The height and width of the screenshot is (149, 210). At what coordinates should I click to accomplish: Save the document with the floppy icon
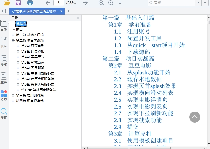pos(18,3)
